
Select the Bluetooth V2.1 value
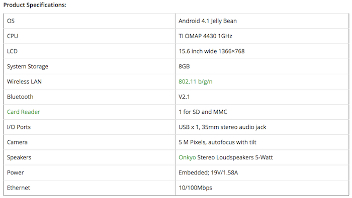coord(184,97)
